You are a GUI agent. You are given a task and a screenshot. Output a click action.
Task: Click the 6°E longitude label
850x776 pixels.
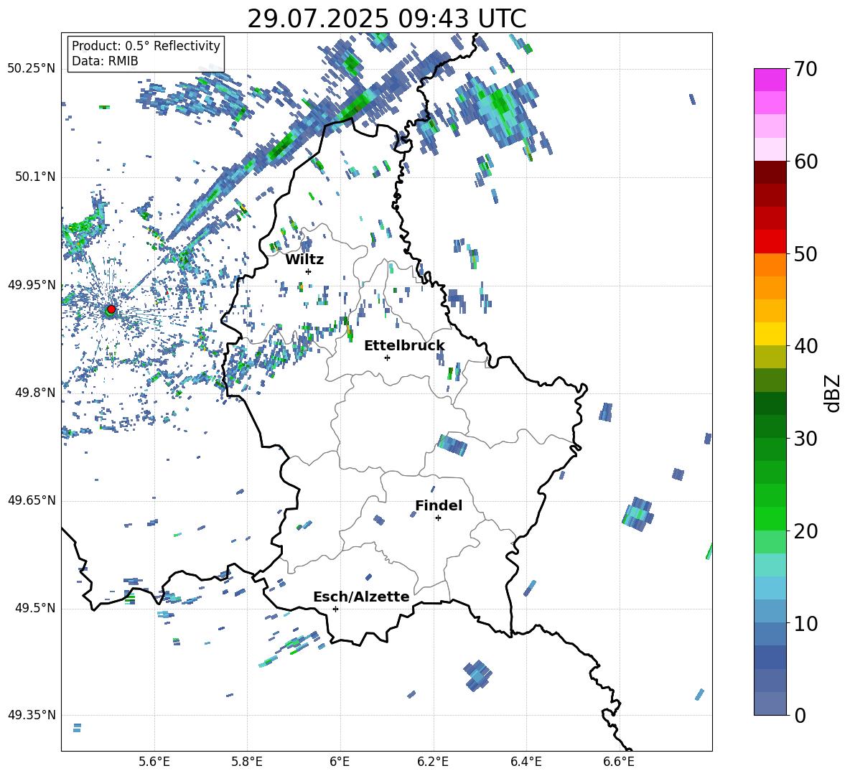340,762
